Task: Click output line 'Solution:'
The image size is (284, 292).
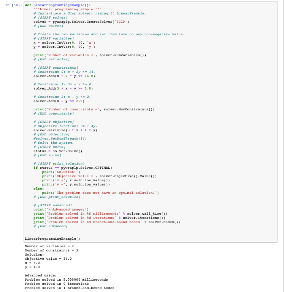Action: (x=35, y=254)
